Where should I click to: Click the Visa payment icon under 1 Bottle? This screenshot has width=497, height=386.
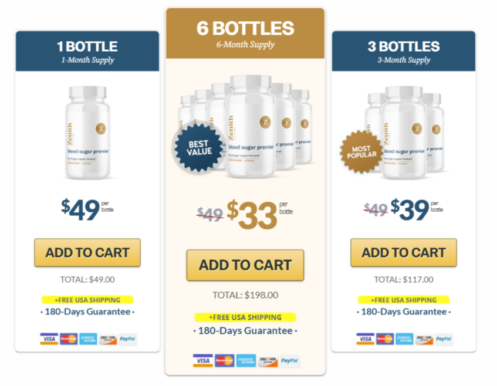pyautogui.click(x=49, y=339)
